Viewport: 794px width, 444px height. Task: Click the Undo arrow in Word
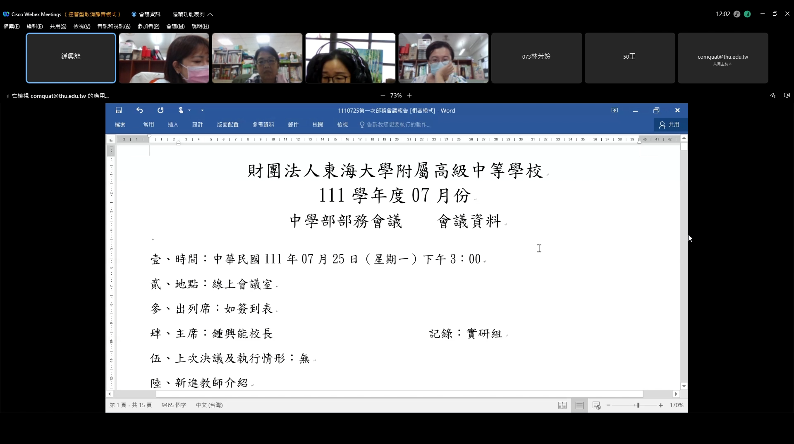[140, 110]
